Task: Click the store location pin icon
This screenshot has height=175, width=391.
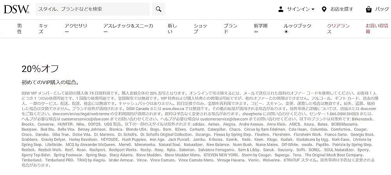Action: coord(324,9)
